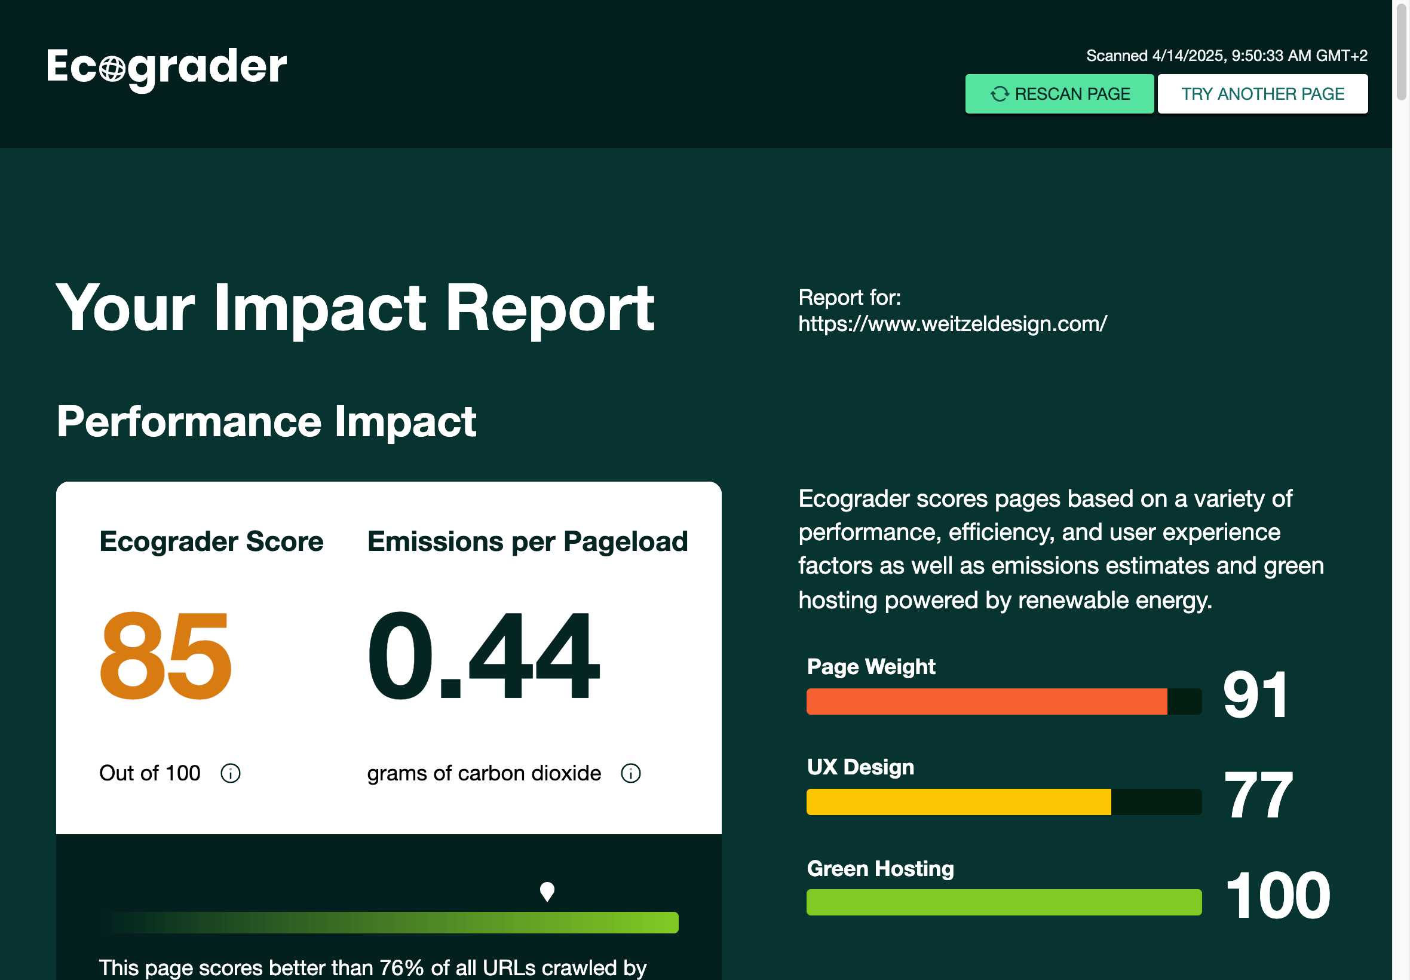
Task: Click the 0.44 emissions value
Action: tap(483, 656)
